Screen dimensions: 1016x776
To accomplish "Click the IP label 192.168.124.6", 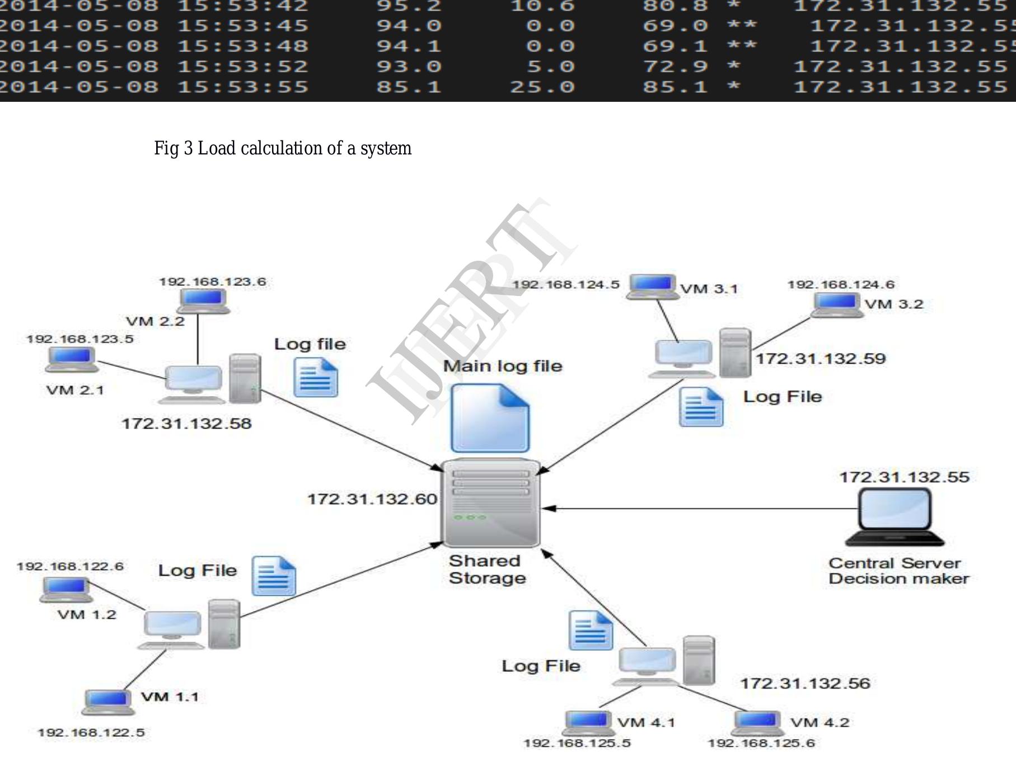I will click(x=841, y=284).
